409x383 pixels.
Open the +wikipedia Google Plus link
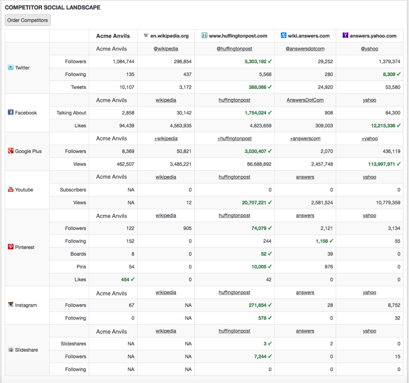tap(166, 138)
